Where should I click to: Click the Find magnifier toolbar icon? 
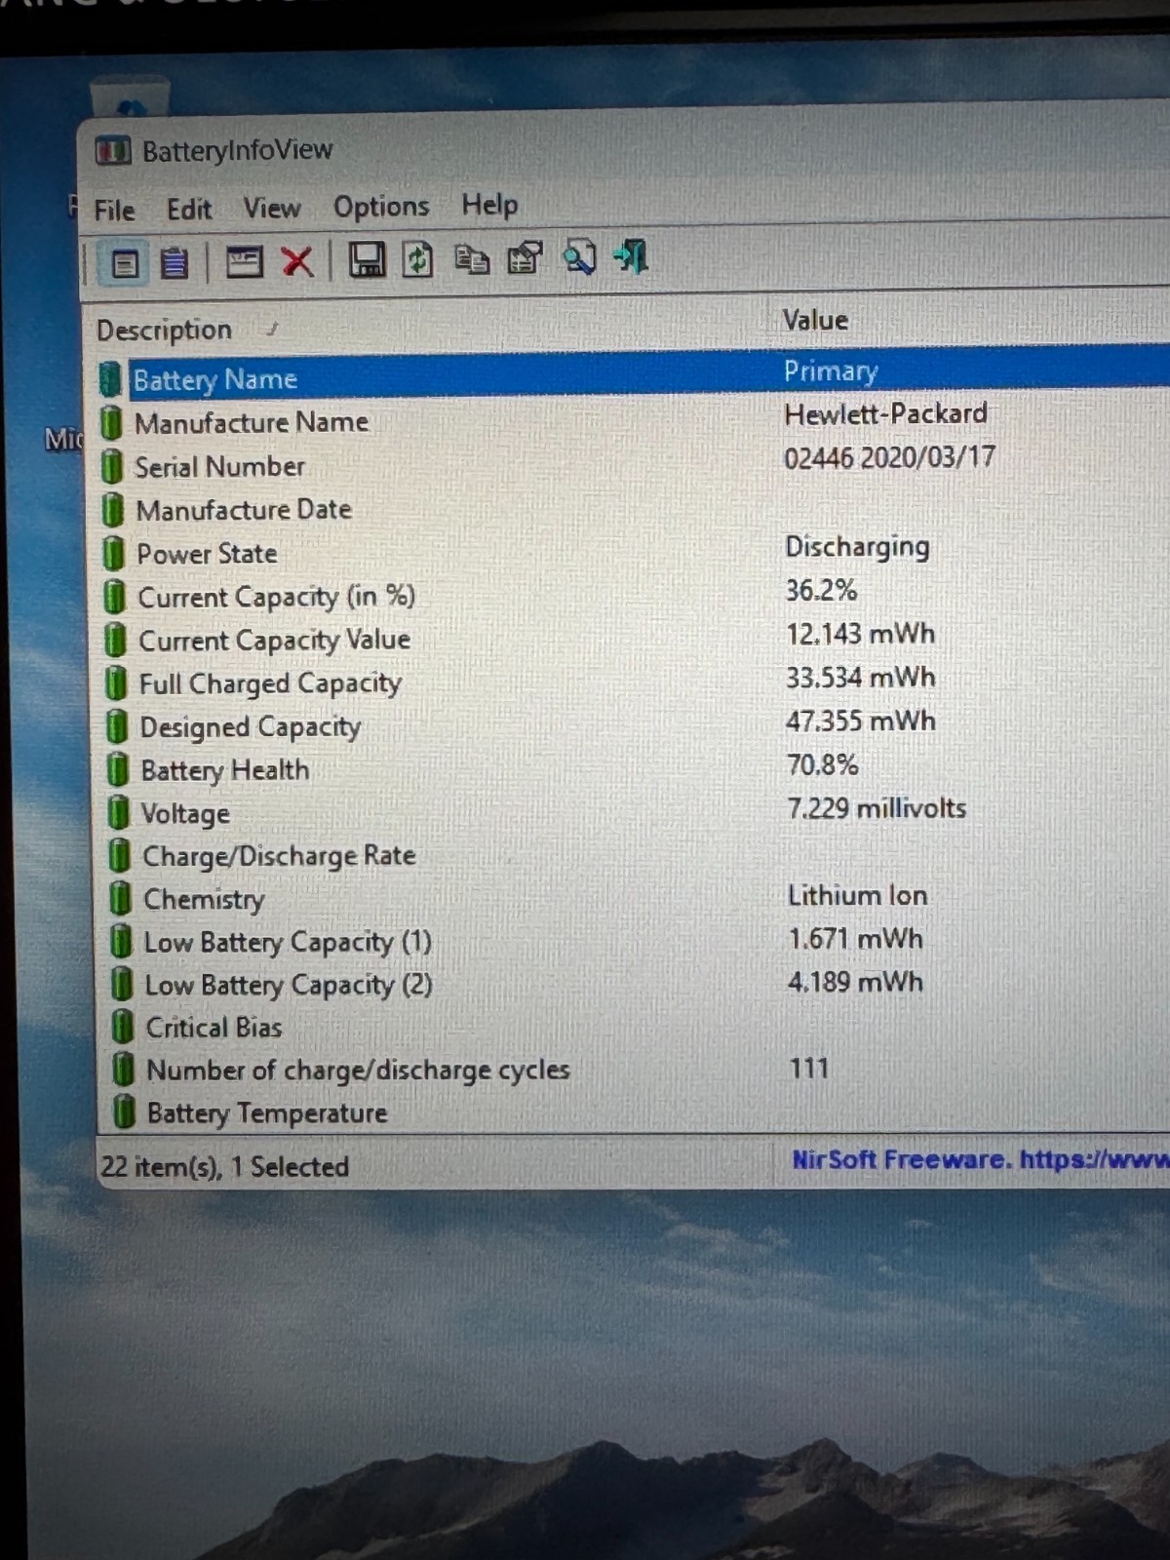tap(579, 257)
